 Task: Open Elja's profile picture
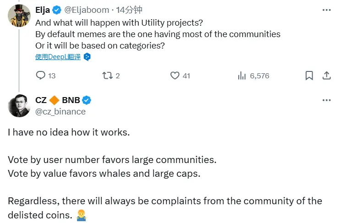19,16
